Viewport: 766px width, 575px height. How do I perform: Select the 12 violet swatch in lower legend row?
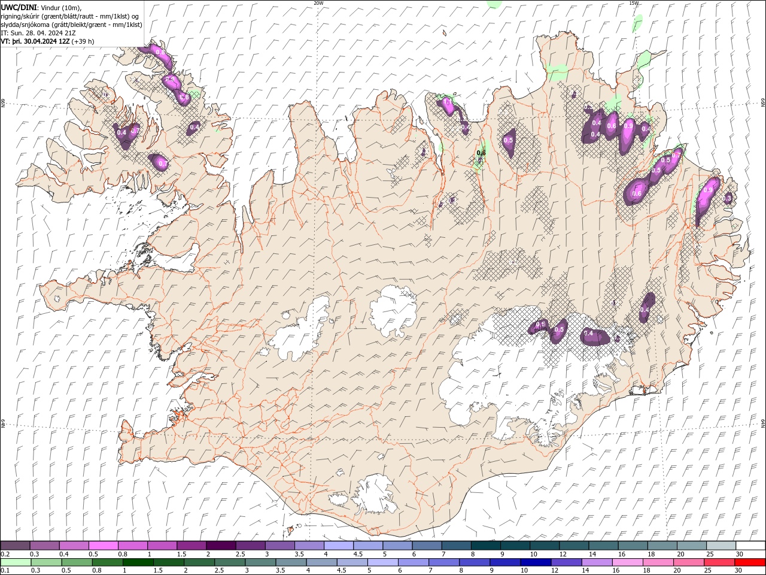click(566, 562)
